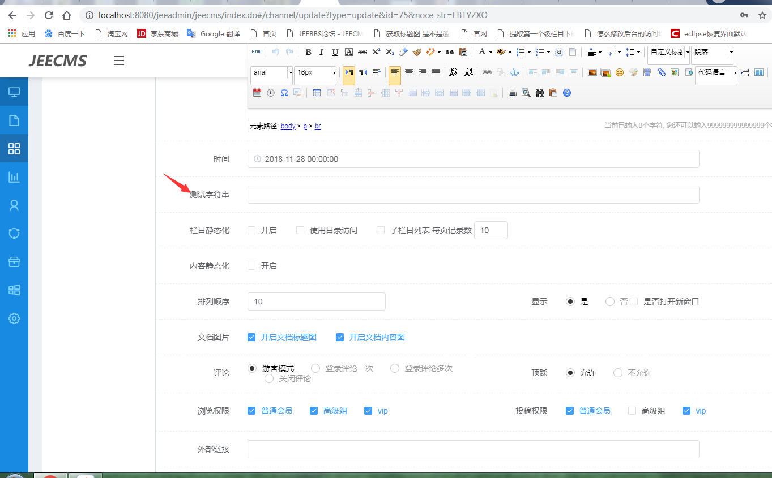Screen dimensions: 772x478
Task: Click the print icon in editor toolbar
Action: point(513,93)
